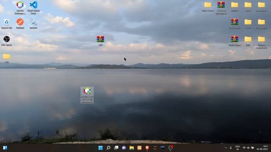Open the Recycle Bin
This screenshot has width=271, height=152.
[x=7, y=24]
